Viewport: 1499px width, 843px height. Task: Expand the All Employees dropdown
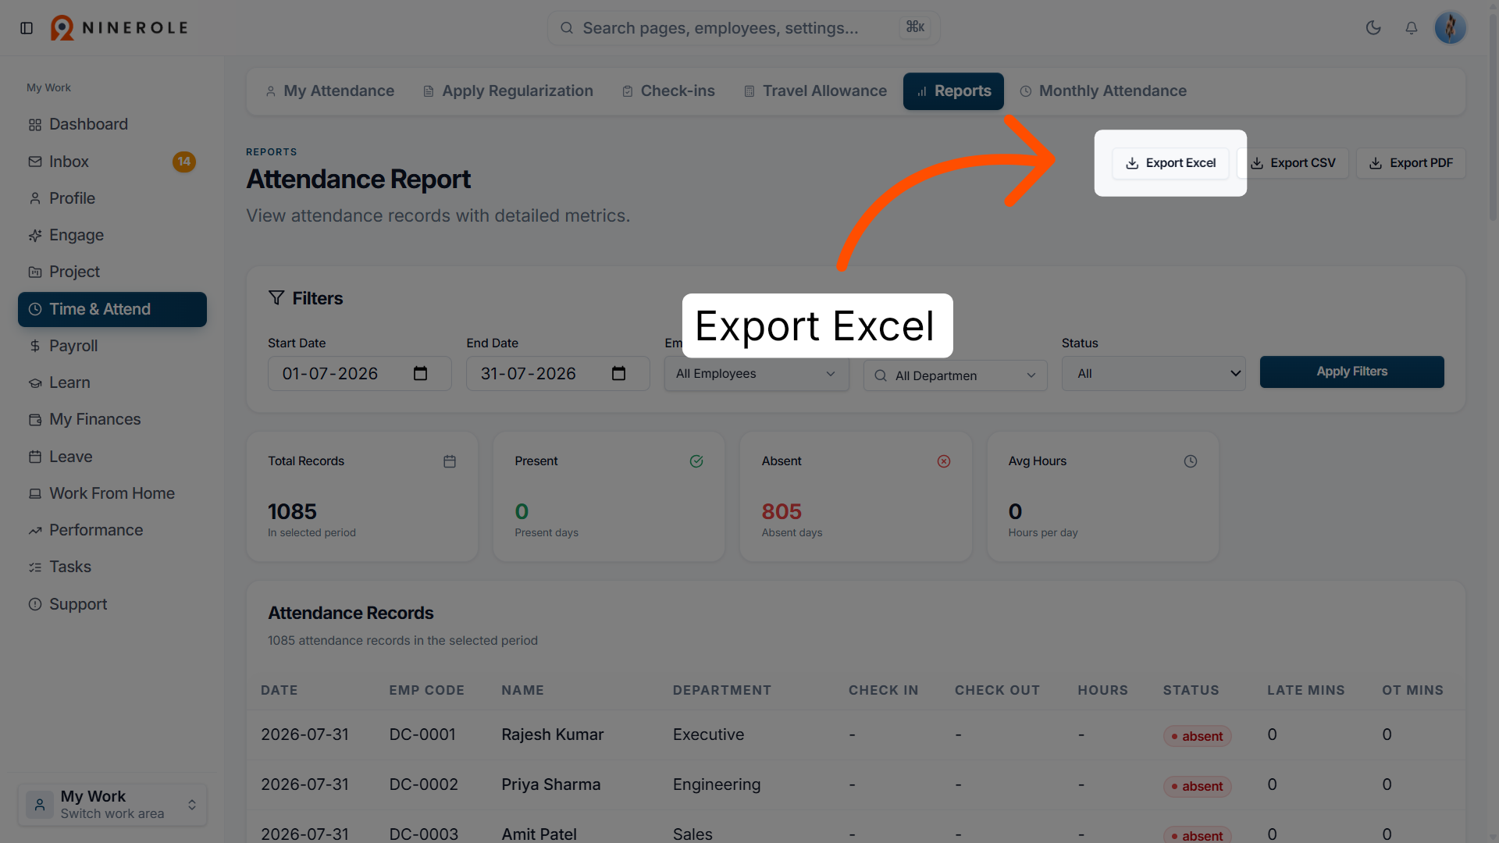[x=756, y=374]
